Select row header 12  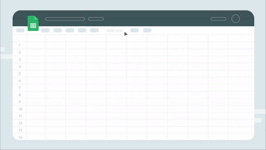20,123
